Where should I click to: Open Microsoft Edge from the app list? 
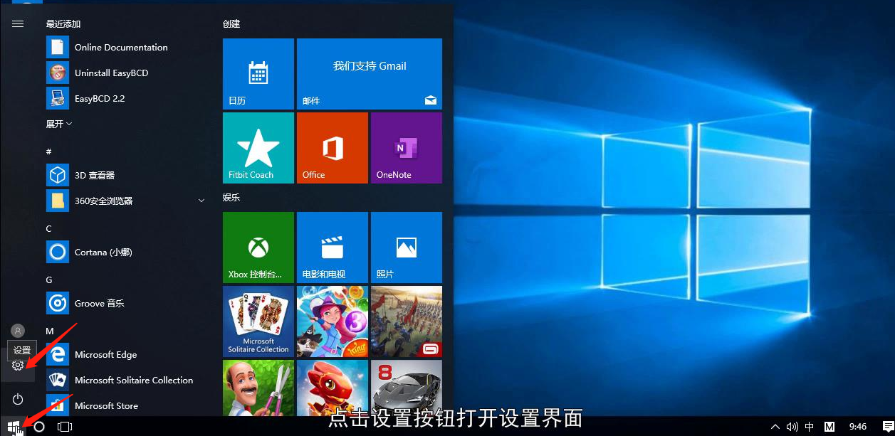click(105, 354)
